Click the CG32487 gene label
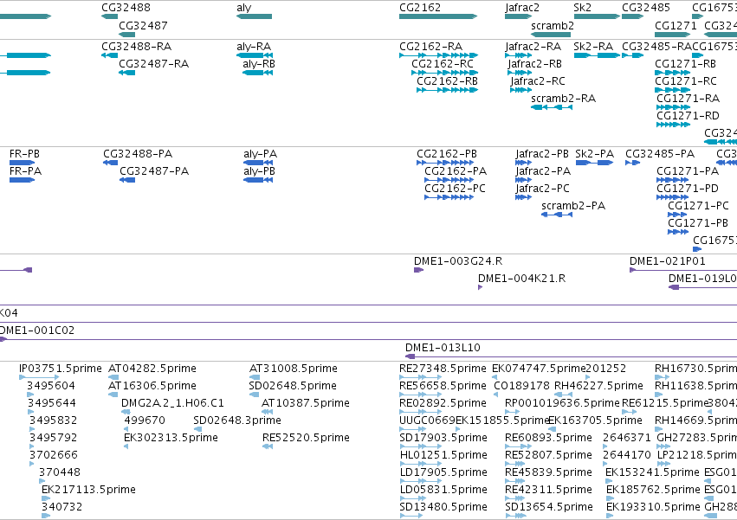The height and width of the screenshot is (520, 737). pos(143,25)
